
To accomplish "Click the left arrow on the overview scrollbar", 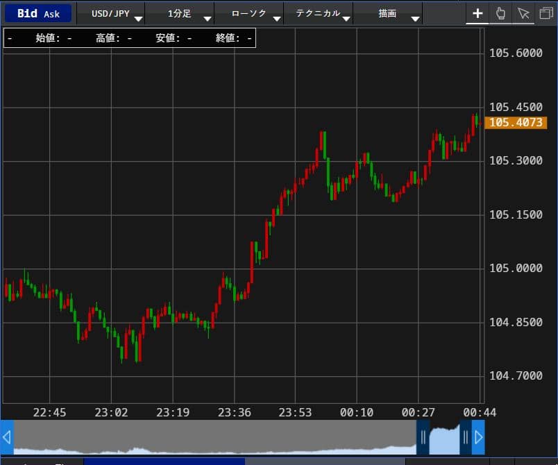I will [7, 437].
